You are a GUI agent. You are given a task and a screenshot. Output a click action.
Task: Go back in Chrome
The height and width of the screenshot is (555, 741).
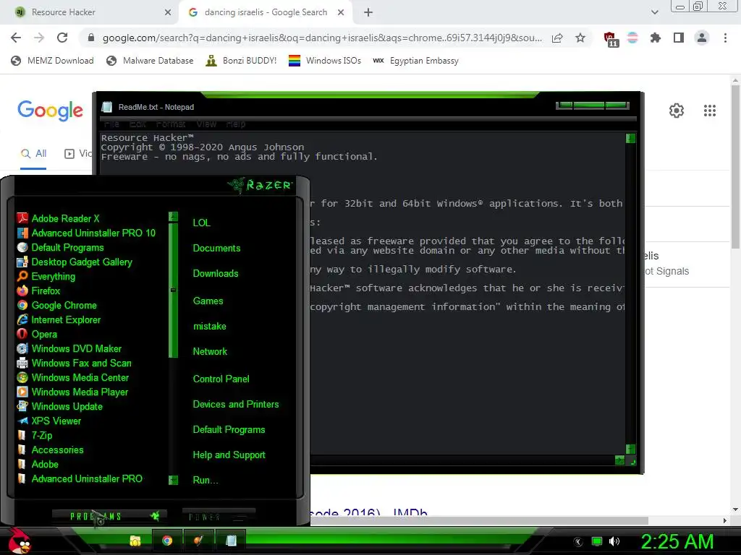click(16, 38)
